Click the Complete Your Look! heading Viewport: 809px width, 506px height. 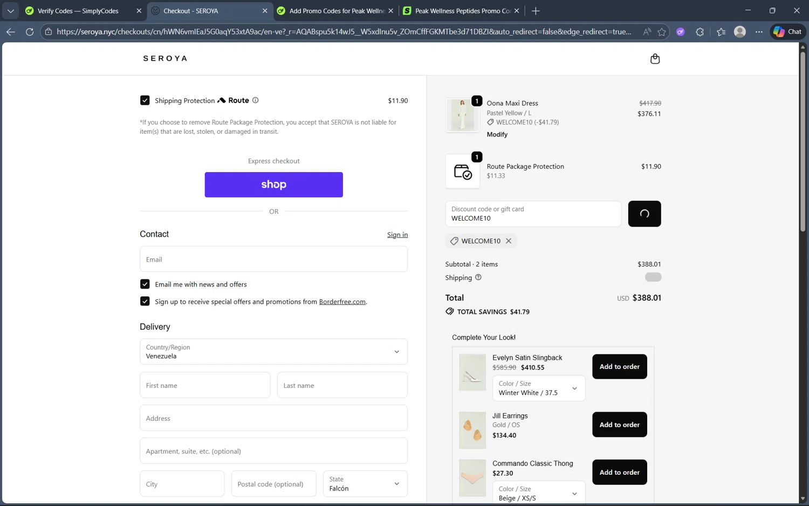click(x=483, y=338)
